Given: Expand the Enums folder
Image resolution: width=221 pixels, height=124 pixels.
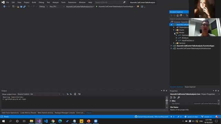Looking at the screenshot, I should click(174, 30).
